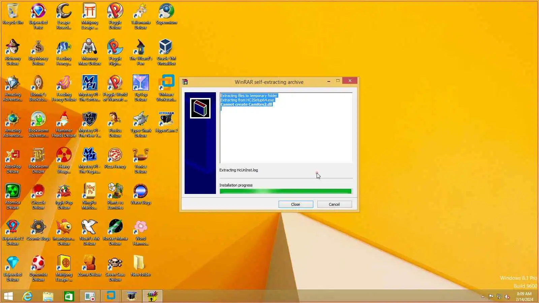Select the Talismania Deluxe shortcut

coord(140,16)
